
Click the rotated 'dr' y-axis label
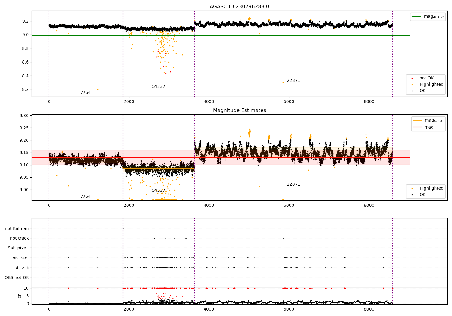(x=20, y=296)
